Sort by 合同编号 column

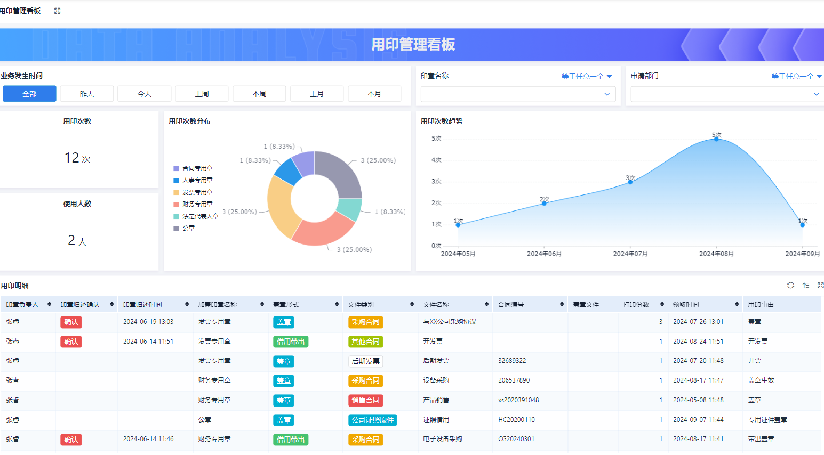point(562,304)
